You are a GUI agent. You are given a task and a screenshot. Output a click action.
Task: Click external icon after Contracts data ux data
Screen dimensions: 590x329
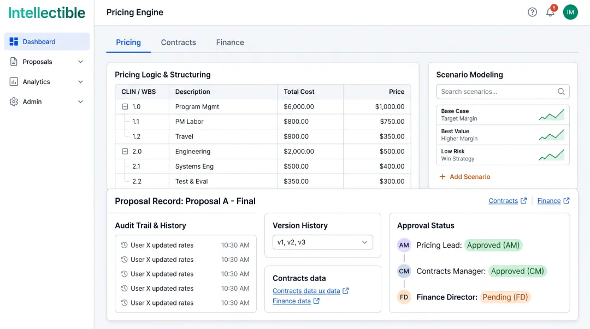[x=345, y=291]
